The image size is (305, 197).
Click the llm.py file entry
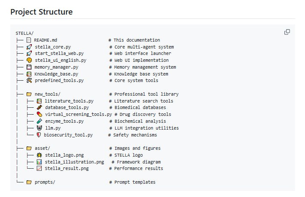pos(53,128)
